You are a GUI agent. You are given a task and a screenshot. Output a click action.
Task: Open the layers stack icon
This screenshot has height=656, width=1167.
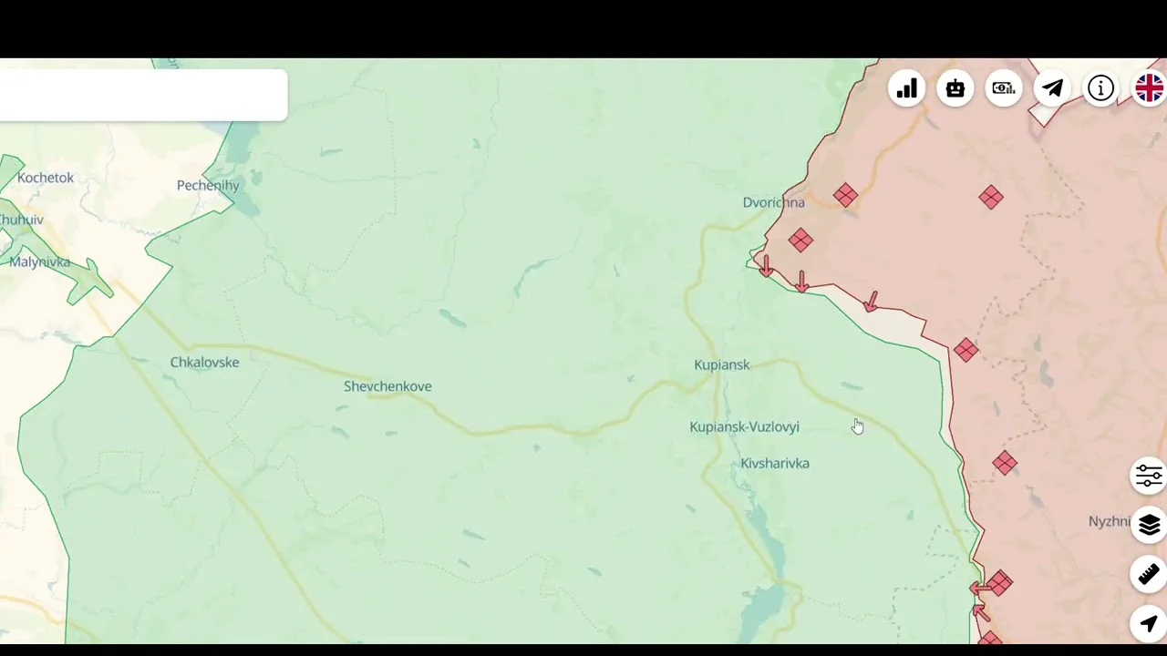coord(1149,525)
